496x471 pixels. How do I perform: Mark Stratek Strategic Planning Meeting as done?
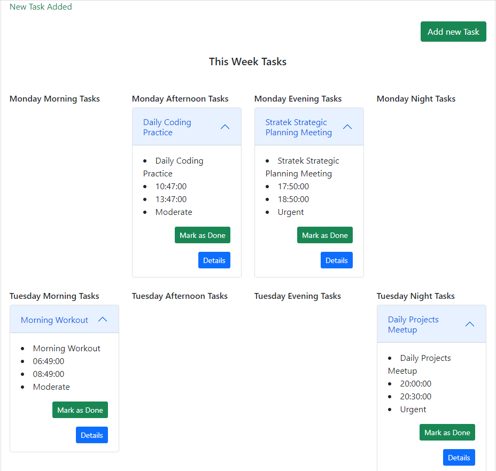[x=324, y=235]
